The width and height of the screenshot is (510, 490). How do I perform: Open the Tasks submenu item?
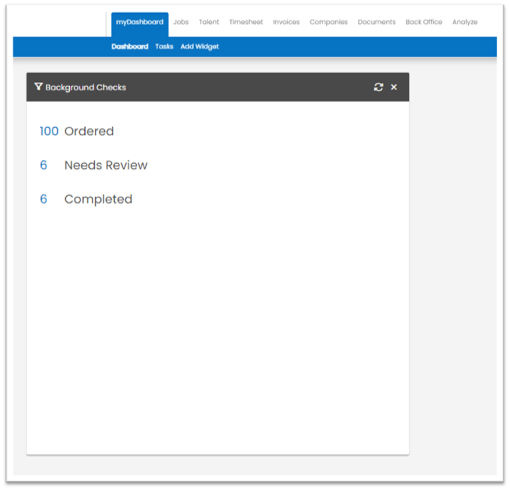(164, 46)
